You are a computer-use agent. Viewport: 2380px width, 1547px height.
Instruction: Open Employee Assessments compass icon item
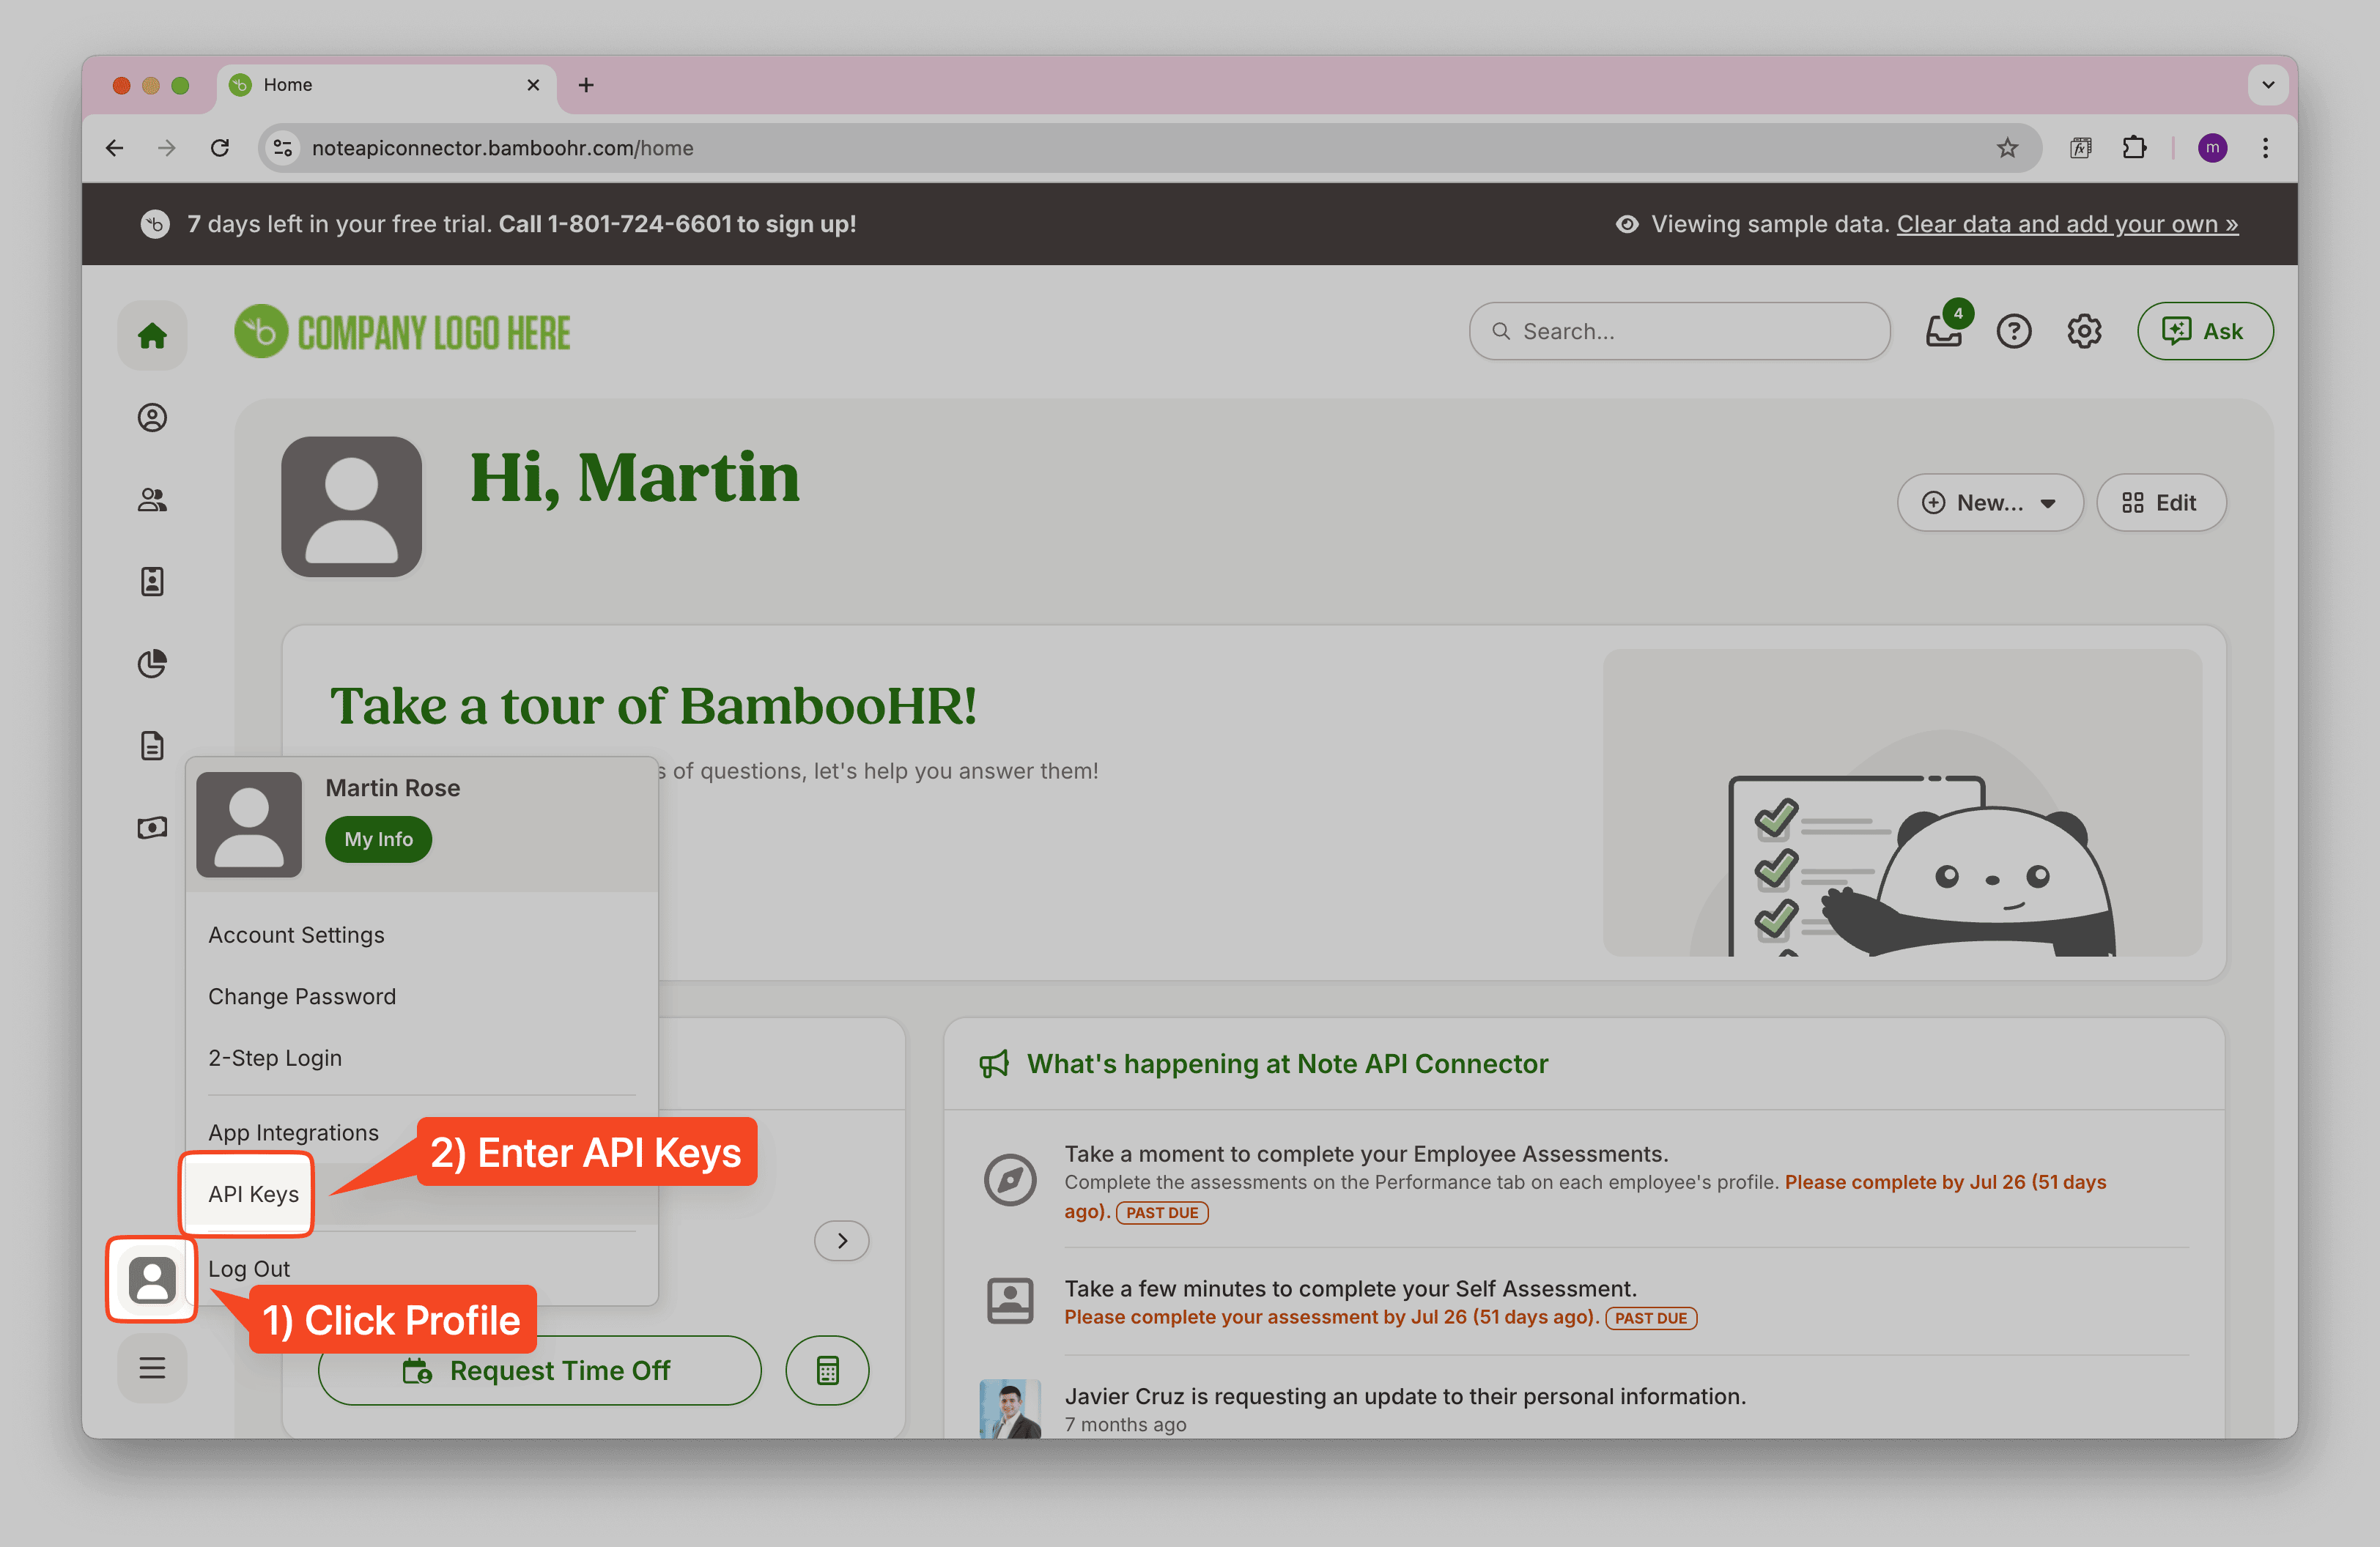1010,1180
